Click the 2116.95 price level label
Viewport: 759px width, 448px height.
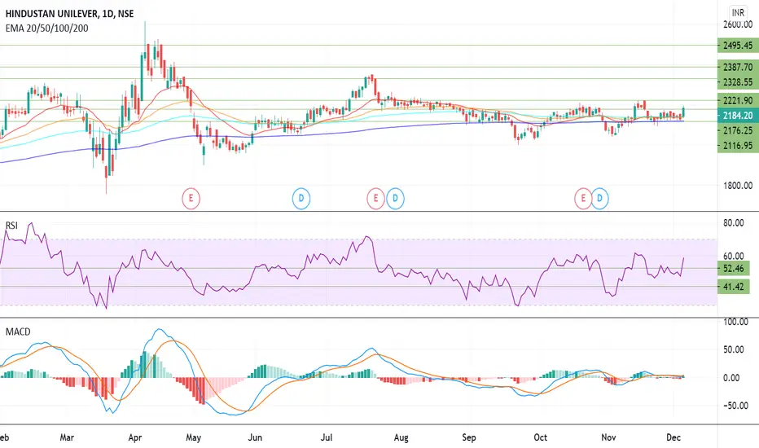click(x=738, y=145)
